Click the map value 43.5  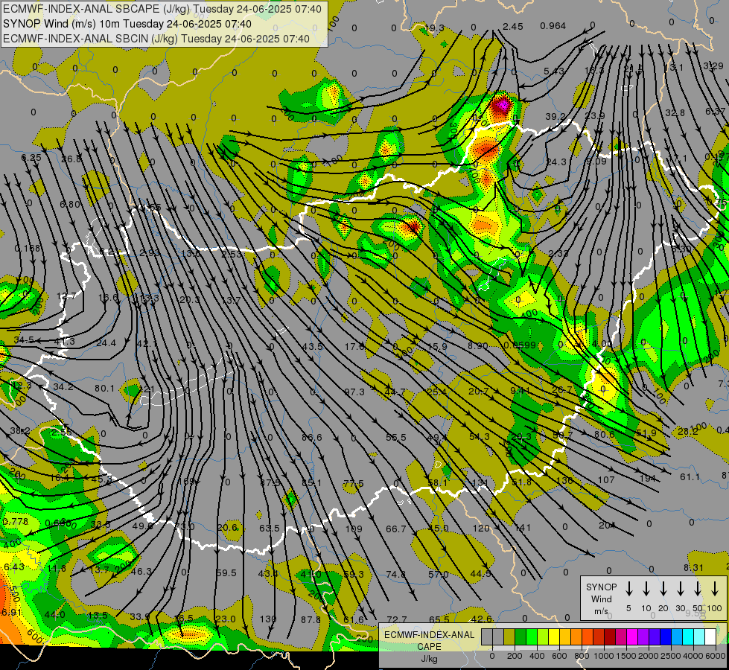coord(313,347)
